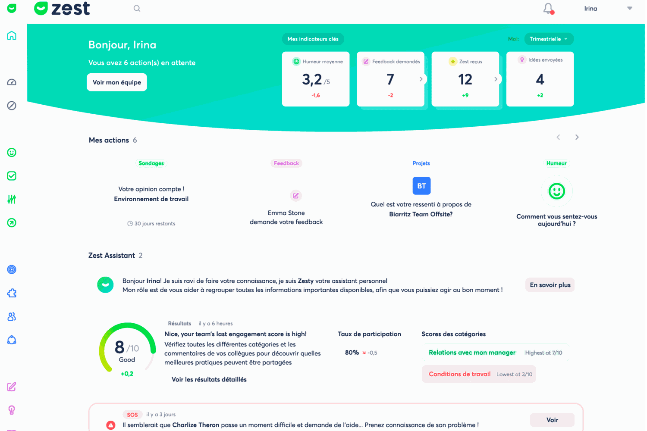Open the Trimestrielle period dropdown
Image resolution: width=647 pixels, height=431 pixels.
click(x=549, y=39)
